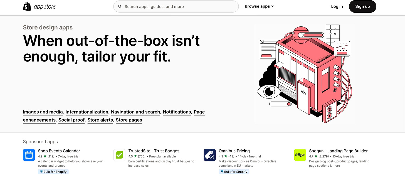405x180 pixels.
Task: Click the store illustration hero image
Action: (305, 74)
